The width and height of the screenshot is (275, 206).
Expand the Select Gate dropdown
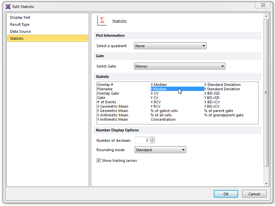pos(180,66)
